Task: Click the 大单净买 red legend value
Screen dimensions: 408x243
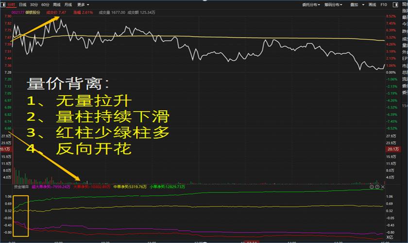Action: tap(92, 187)
